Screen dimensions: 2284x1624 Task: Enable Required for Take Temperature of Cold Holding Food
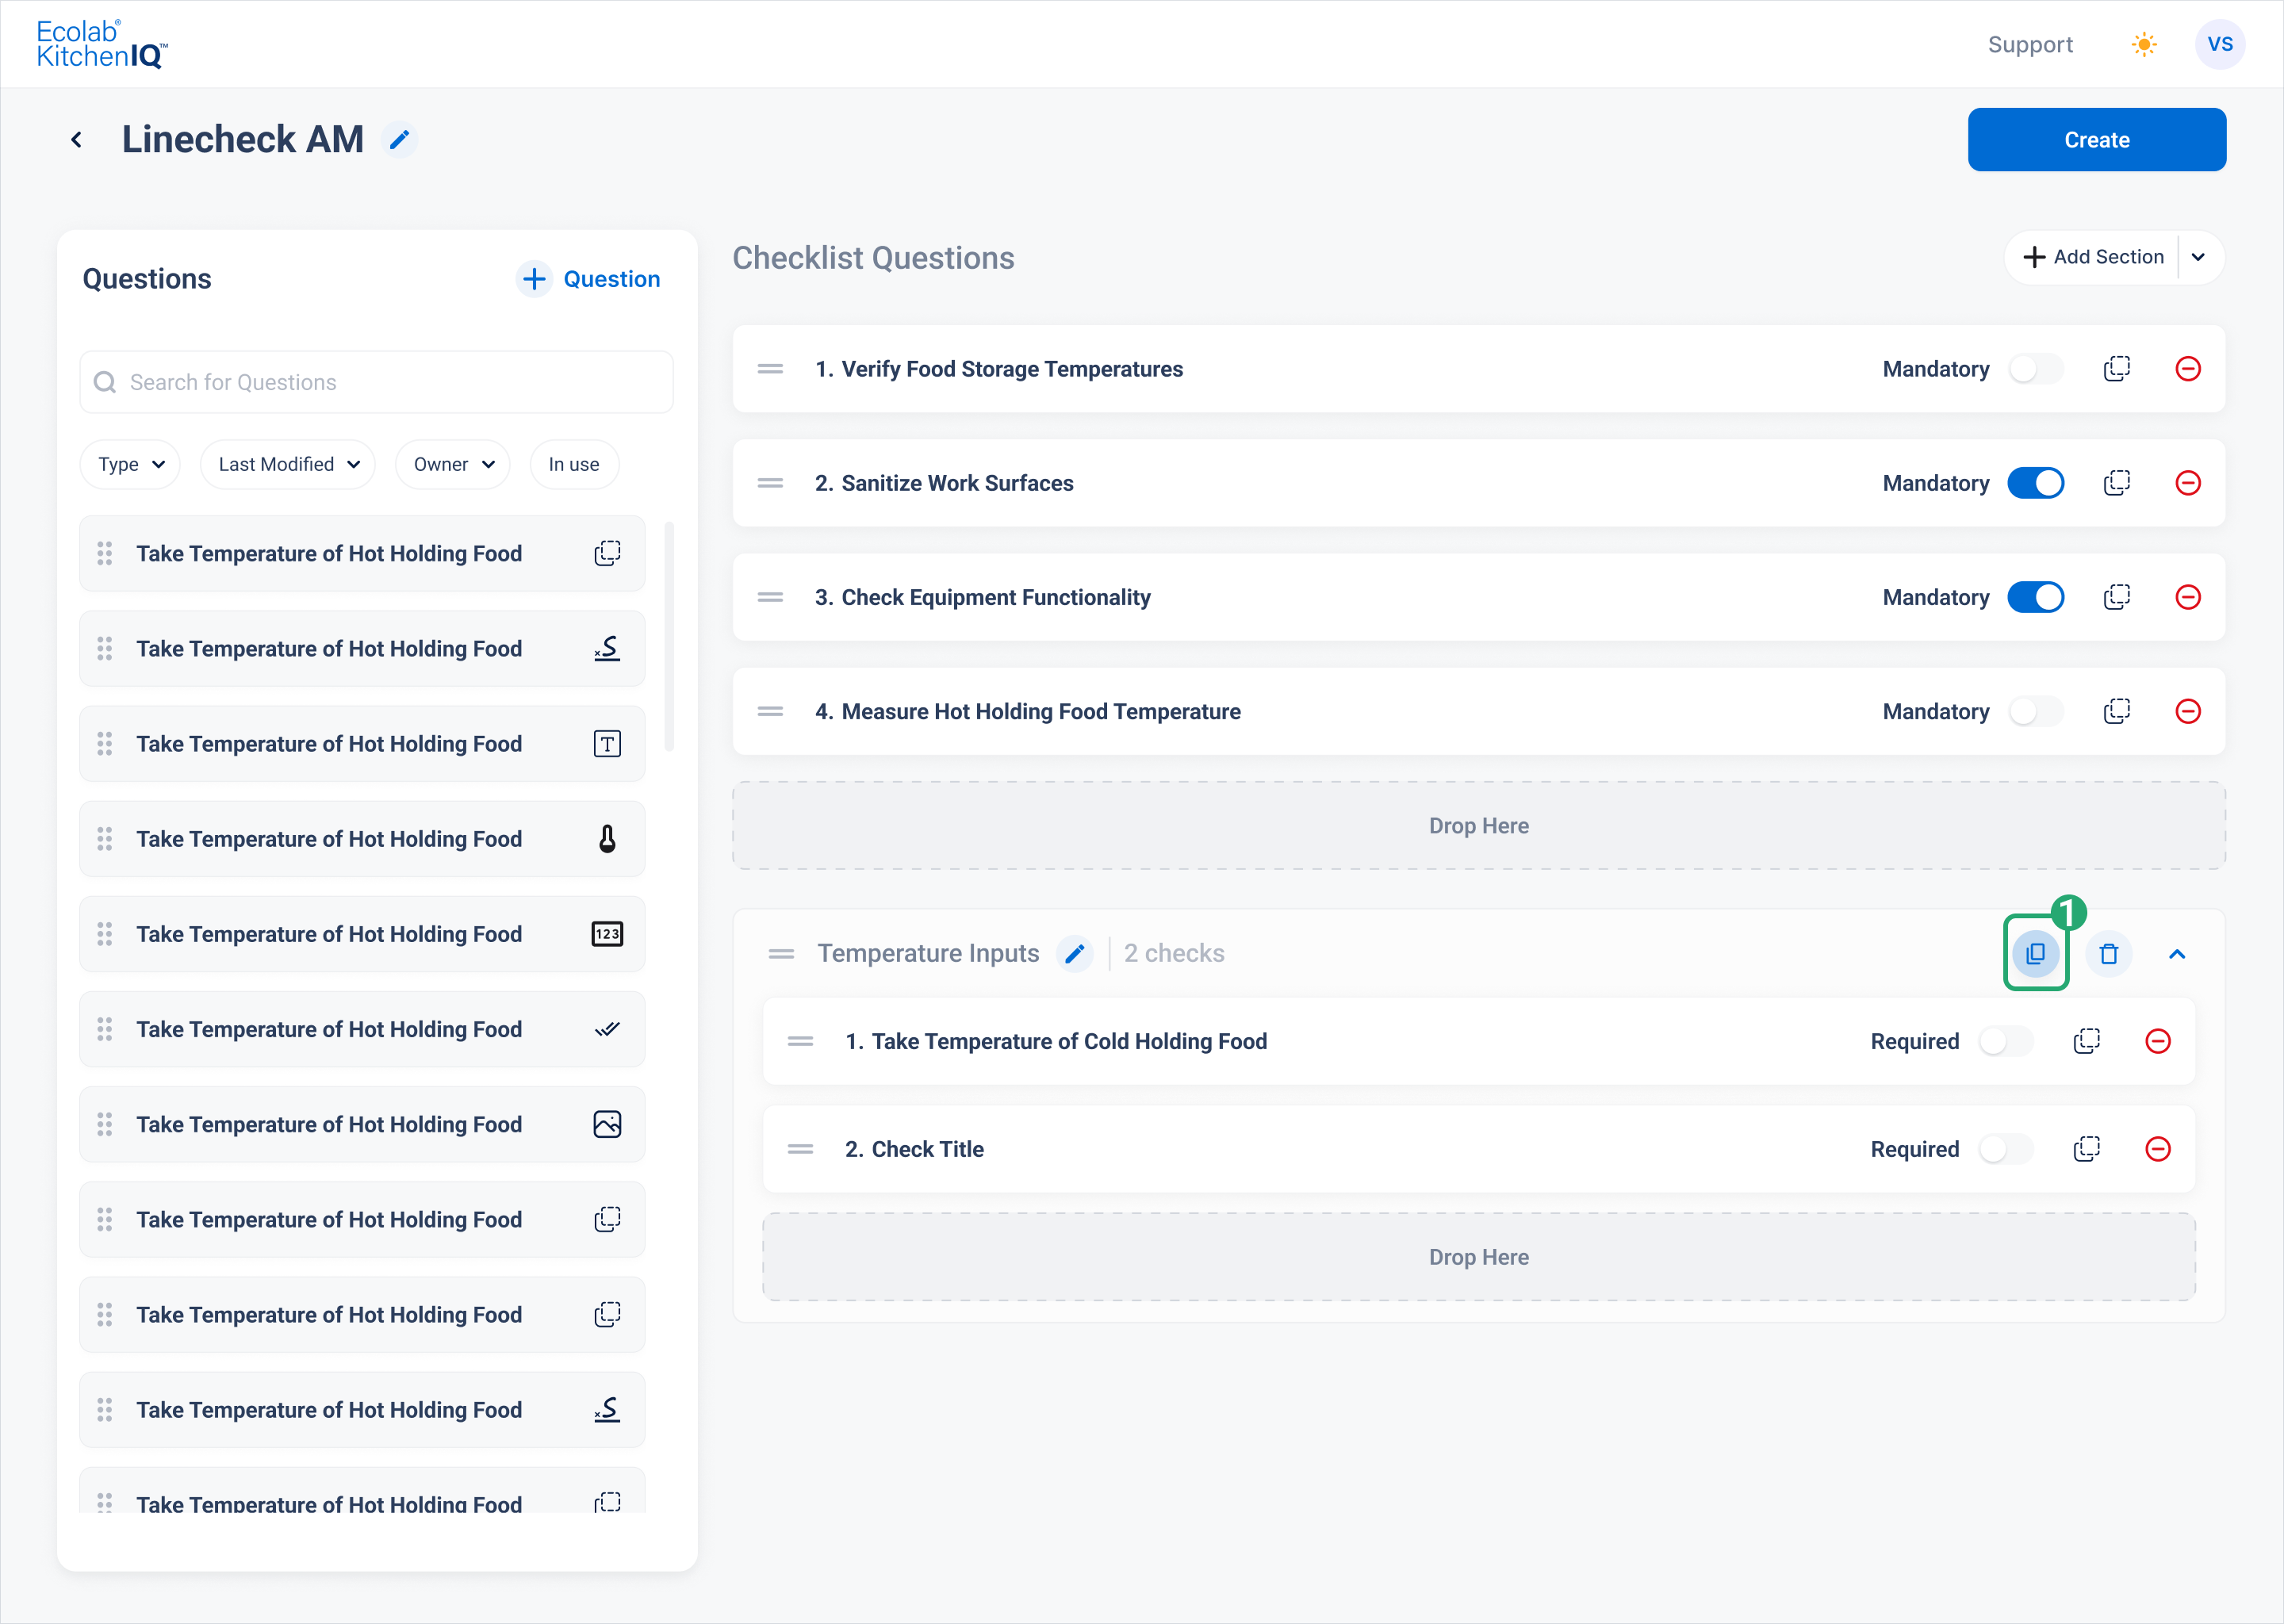[2005, 1041]
